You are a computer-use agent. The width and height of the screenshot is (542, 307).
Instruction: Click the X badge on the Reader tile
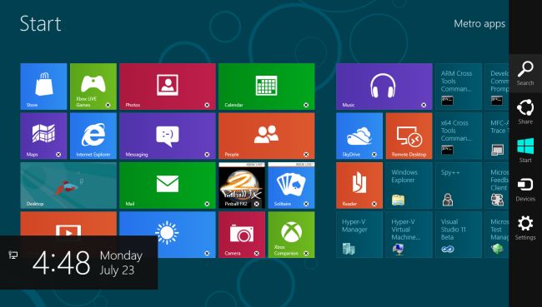tap(374, 204)
